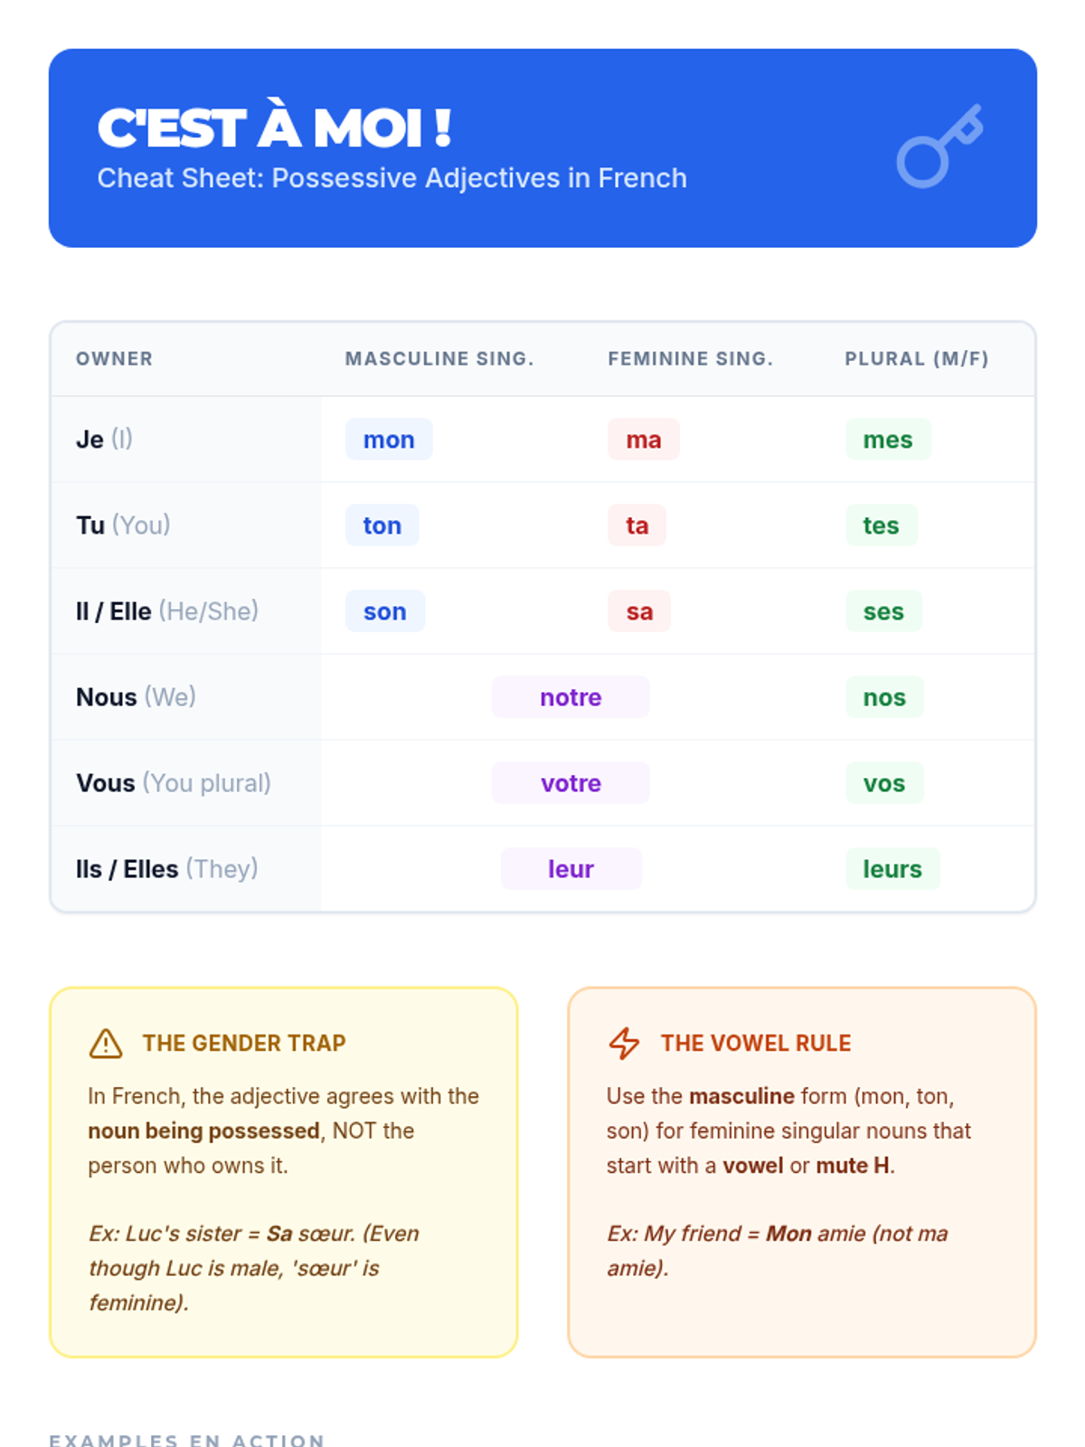Click the green "mes" plural badge
Viewport: 1085px width, 1447px height.
click(x=888, y=440)
